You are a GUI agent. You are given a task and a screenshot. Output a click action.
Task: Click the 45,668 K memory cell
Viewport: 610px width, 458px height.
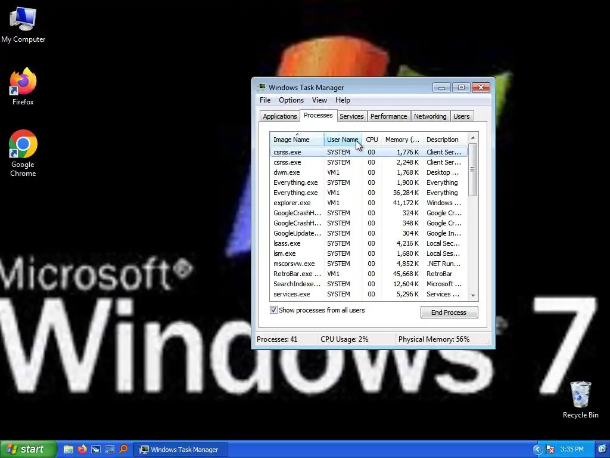406,273
